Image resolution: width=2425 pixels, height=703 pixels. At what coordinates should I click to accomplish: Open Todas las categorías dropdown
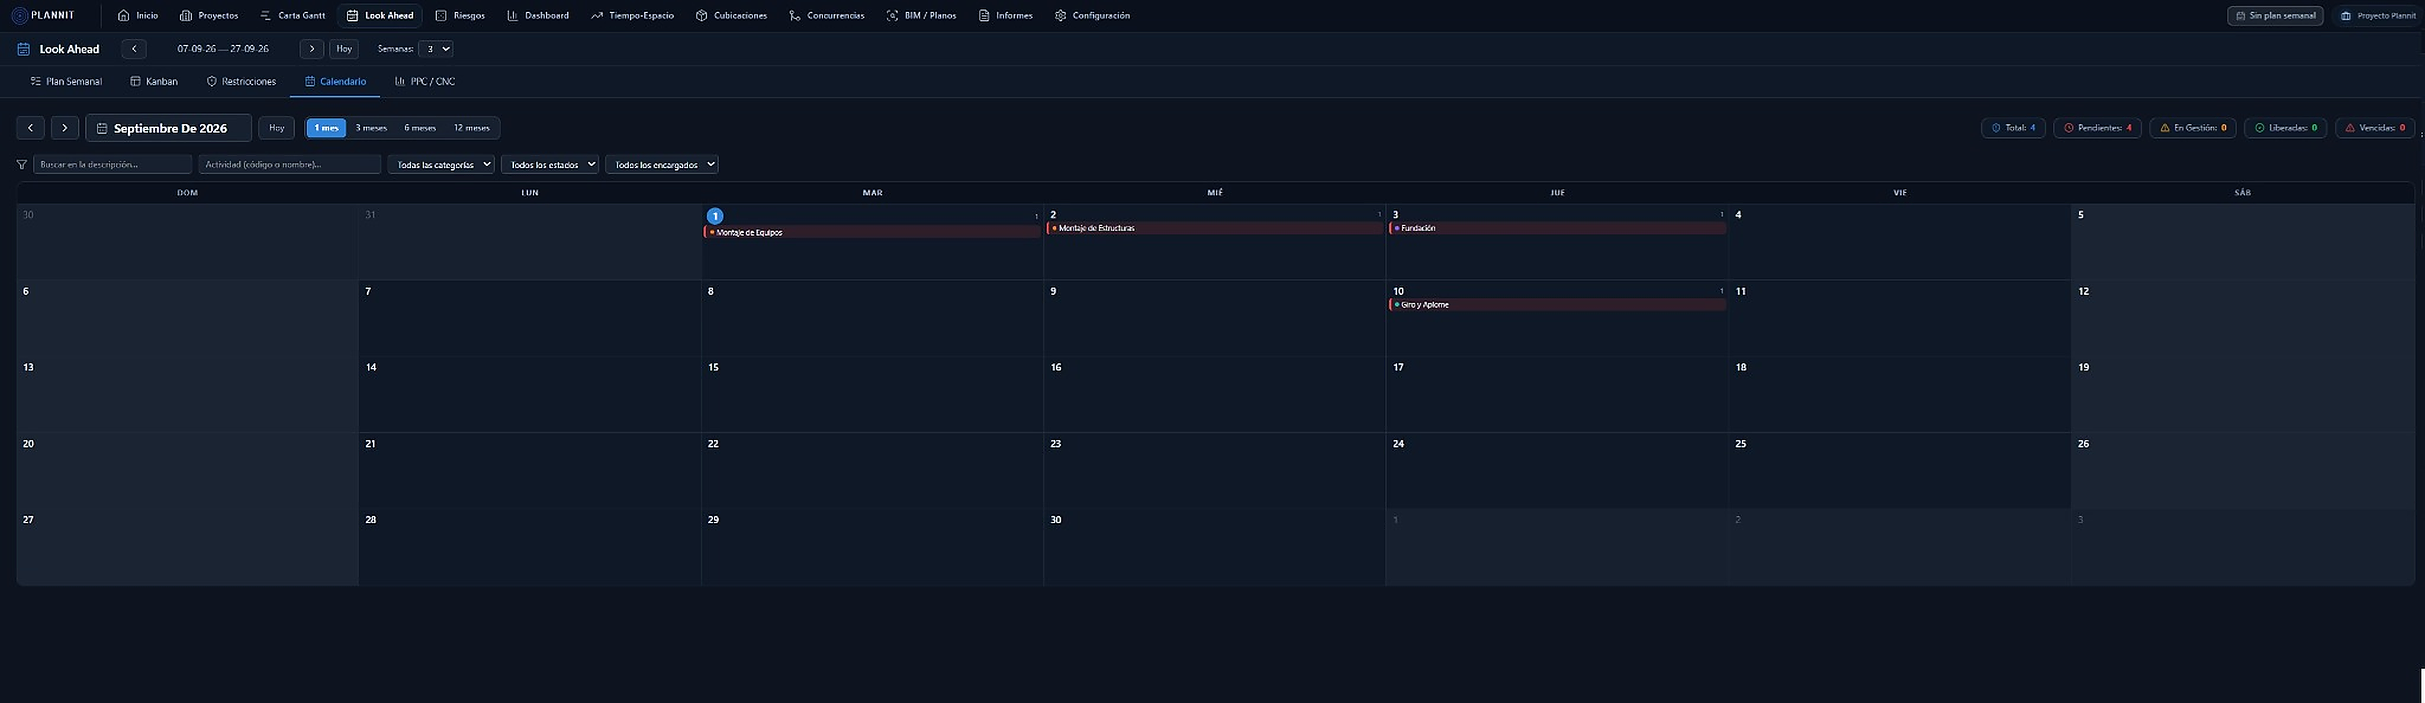[x=440, y=165]
